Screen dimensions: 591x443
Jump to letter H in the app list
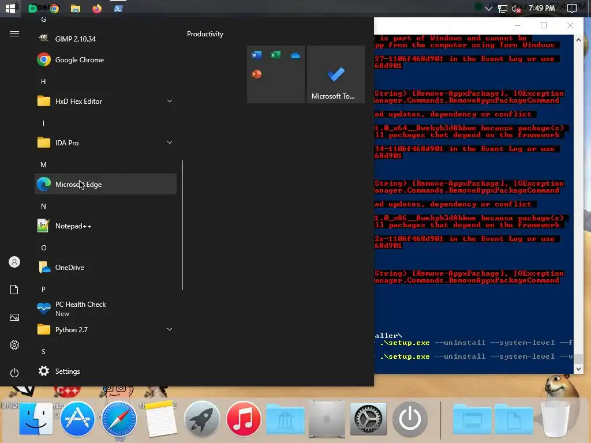click(43, 81)
